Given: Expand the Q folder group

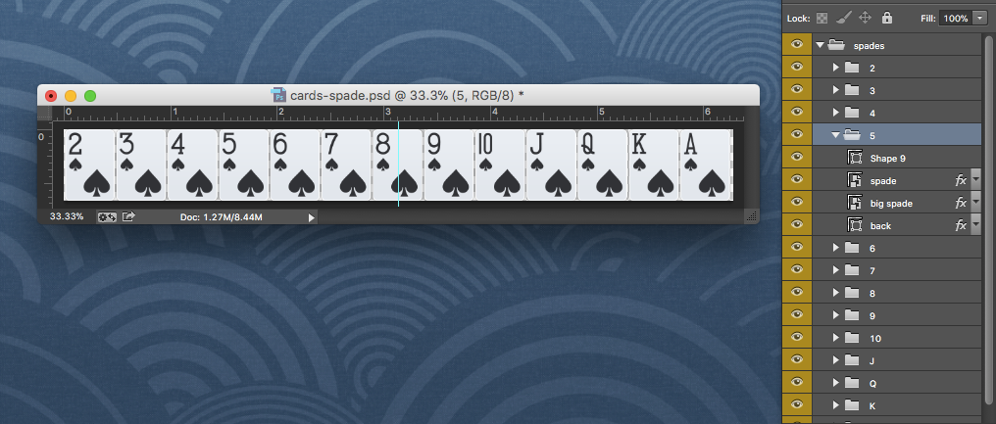Looking at the screenshot, I should pyautogui.click(x=836, y=384).
